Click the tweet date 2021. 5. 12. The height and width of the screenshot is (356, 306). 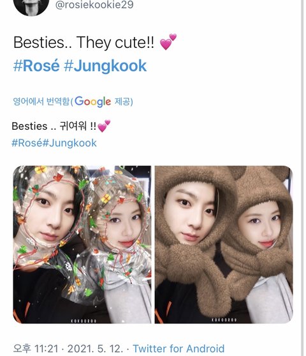(96, 349)
